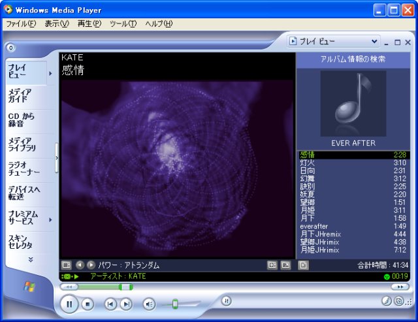Click the inner pane restore button
418x322 pixels.
pos(398,42)
